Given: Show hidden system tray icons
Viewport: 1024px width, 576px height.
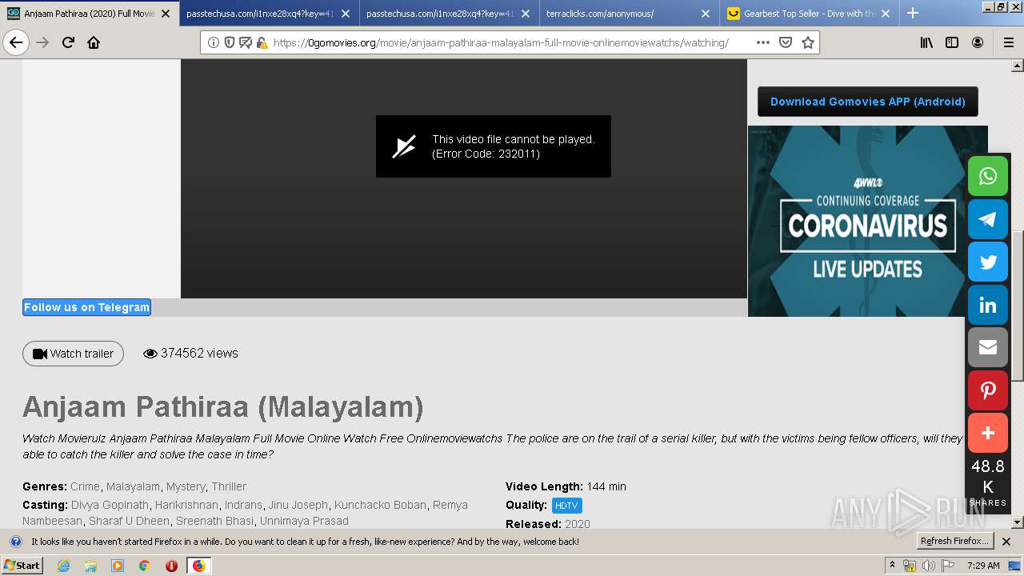Looking at the screenshot, I should pyautogui.click(x=892, y=566).
